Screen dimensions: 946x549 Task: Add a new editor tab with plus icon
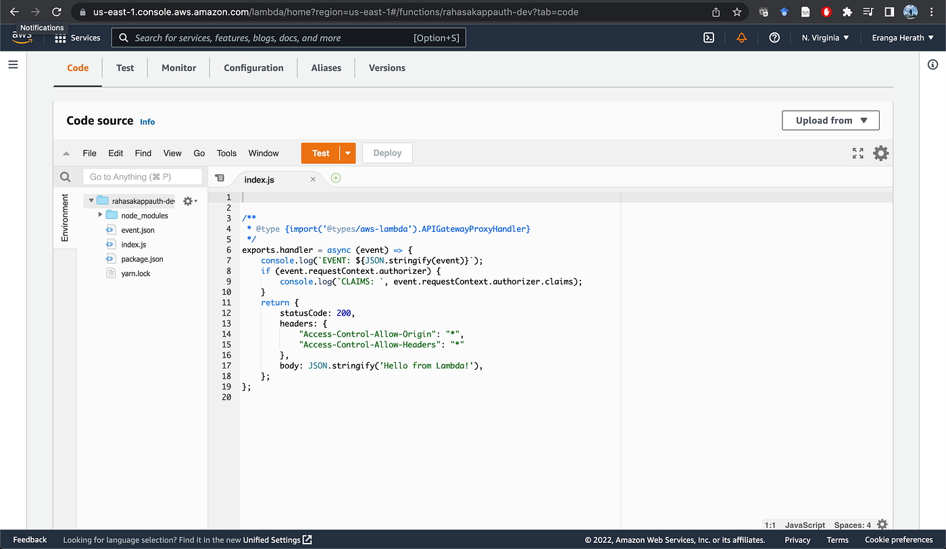336,178
